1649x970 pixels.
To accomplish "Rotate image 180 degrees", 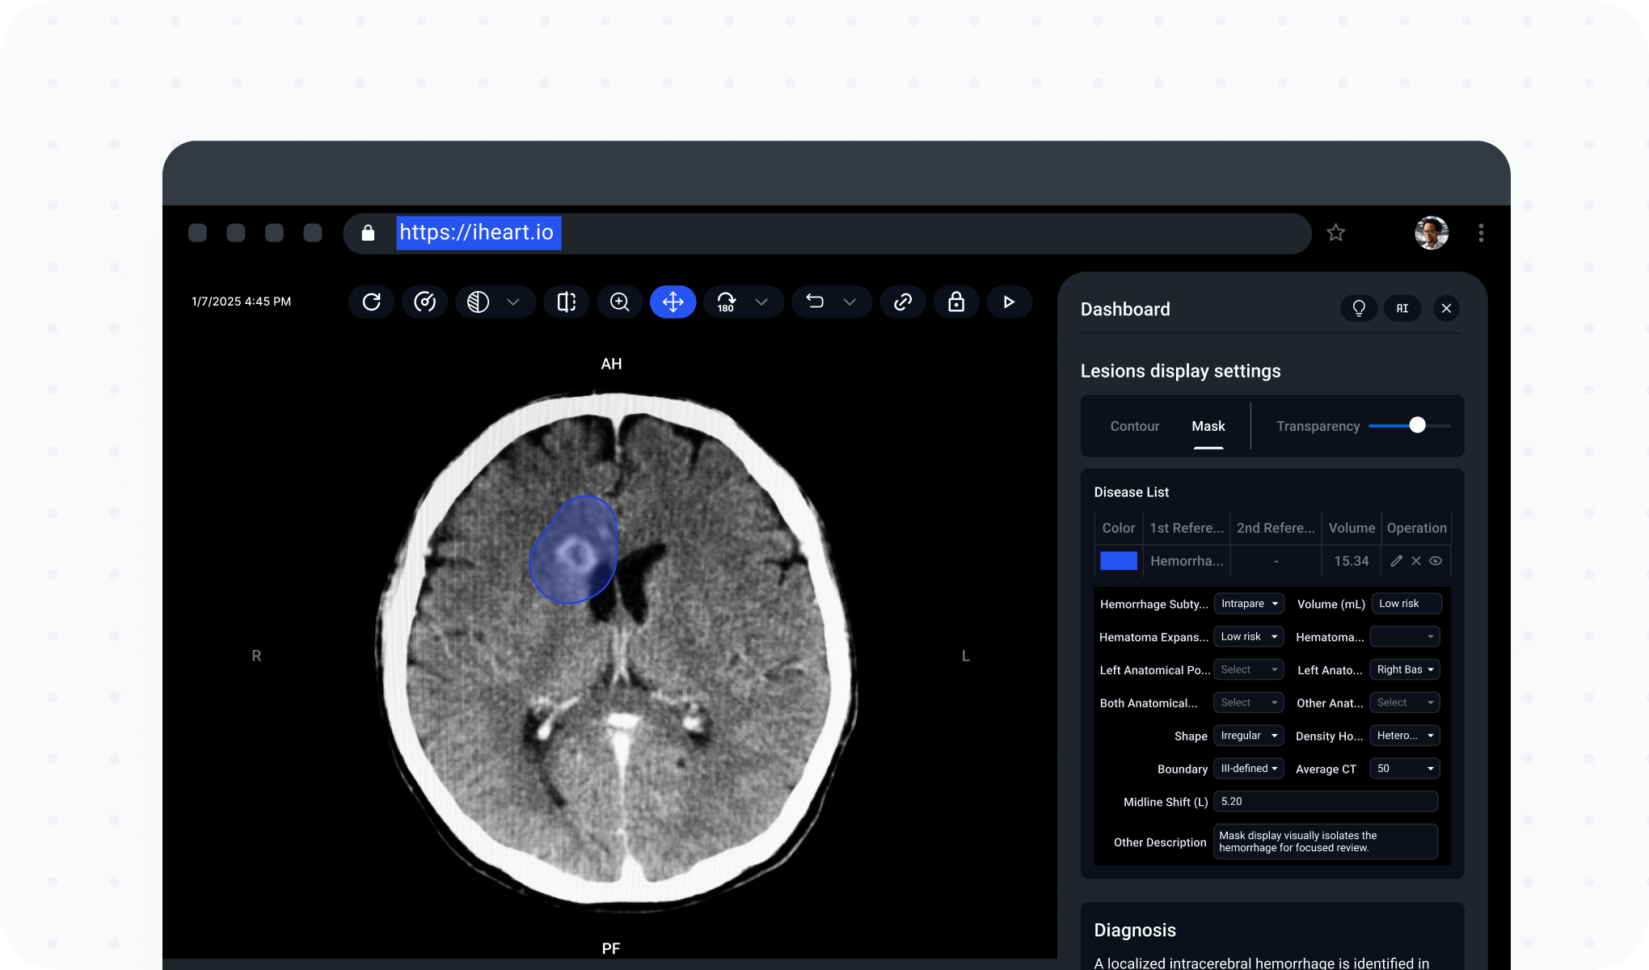I will (726, 302).
